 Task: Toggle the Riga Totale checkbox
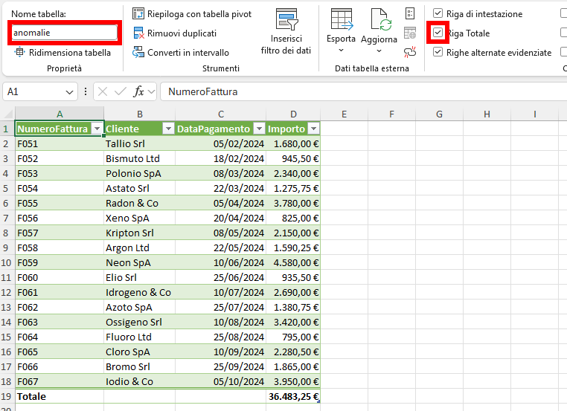pyautogui.click(x=438, y=33)
